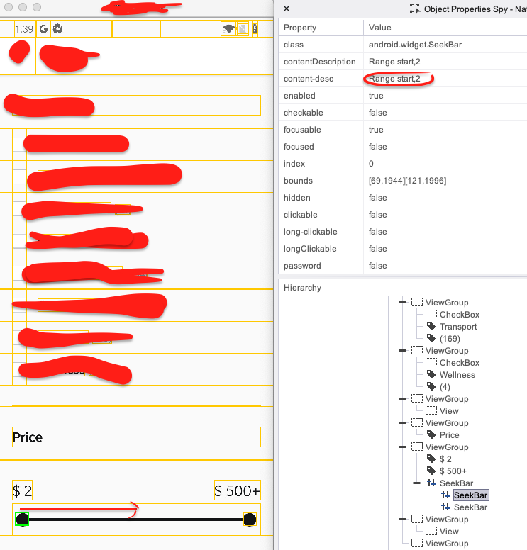Viewport: 527px width, 550px height.
Task: Click the Wi-Fi signal icon
Action: pos(229,29)
